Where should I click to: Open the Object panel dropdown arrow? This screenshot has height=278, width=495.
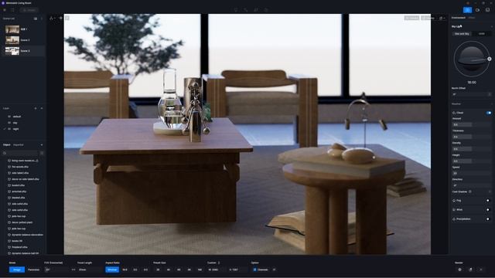(x=42, y=145)
